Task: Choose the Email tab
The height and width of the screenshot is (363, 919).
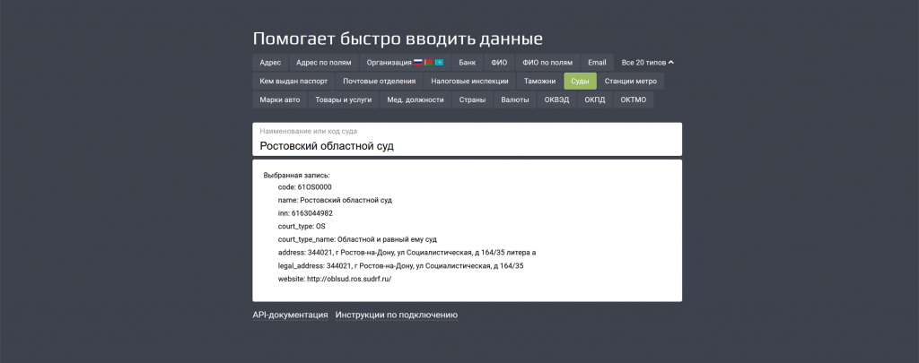Action: [597, 63]
